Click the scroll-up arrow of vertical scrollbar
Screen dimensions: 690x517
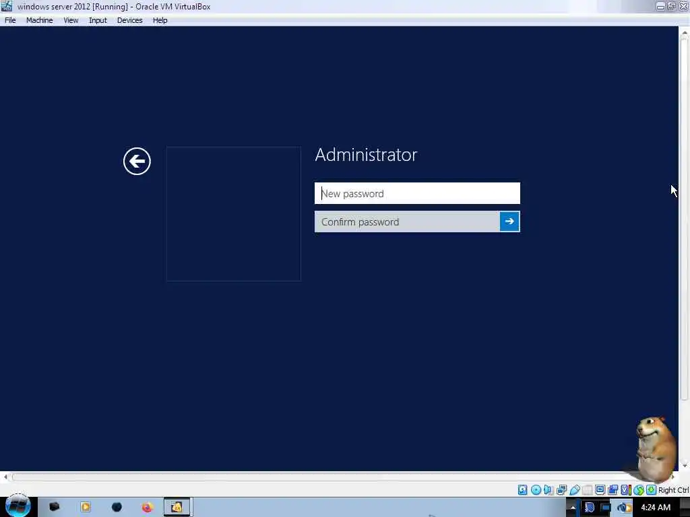tap(684, 32)
